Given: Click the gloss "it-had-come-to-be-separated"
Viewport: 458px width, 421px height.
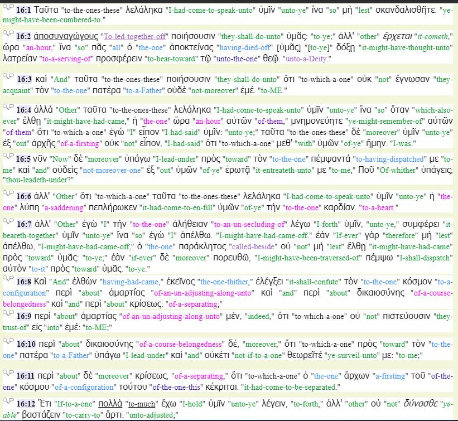Looking at the screenshot, I should click(x=291, y=387).
